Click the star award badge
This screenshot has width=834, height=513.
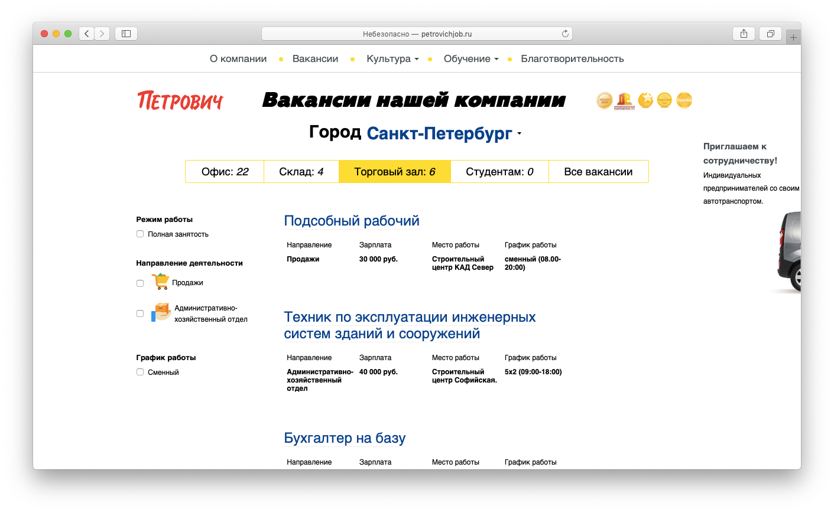coord(645,100)
